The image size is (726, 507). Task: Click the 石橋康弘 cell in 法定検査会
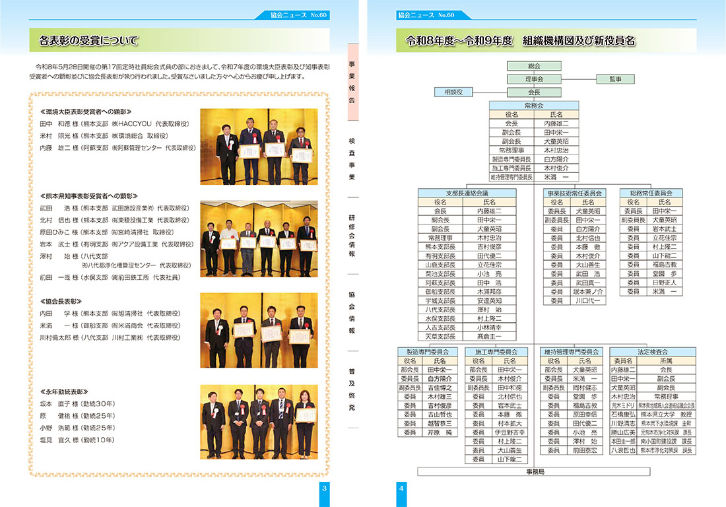pyautogui.click(x=623, y=415)
